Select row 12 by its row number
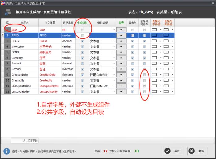The width and height of the screenshot is (216, 159). (x=7, y=91)
